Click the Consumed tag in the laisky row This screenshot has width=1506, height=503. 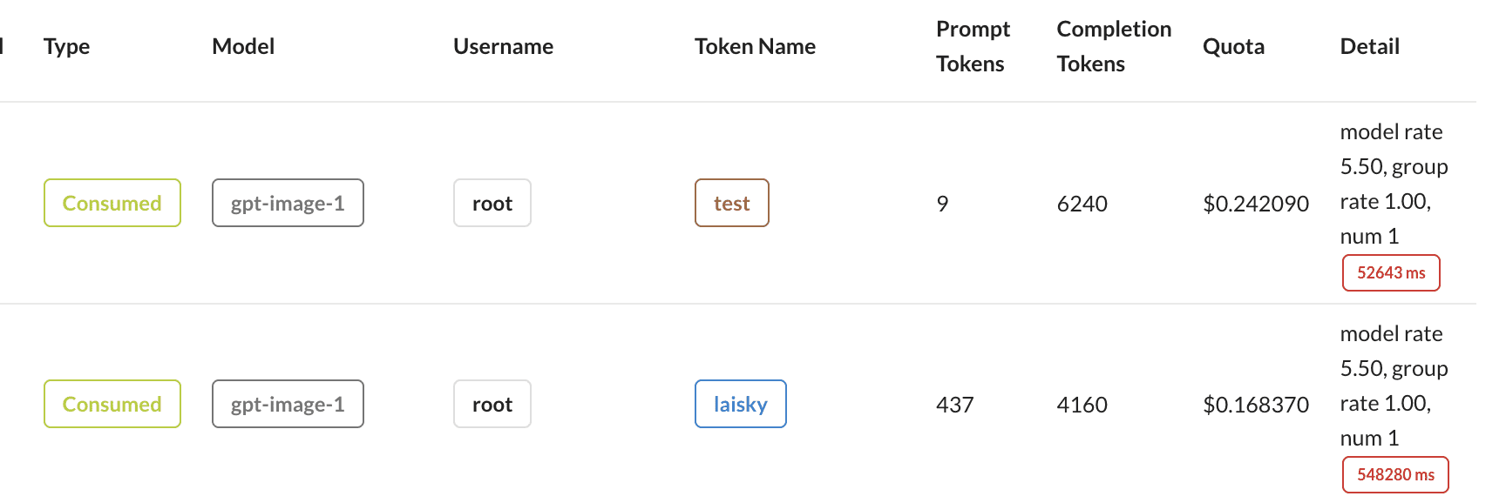(x=112, y=404)
